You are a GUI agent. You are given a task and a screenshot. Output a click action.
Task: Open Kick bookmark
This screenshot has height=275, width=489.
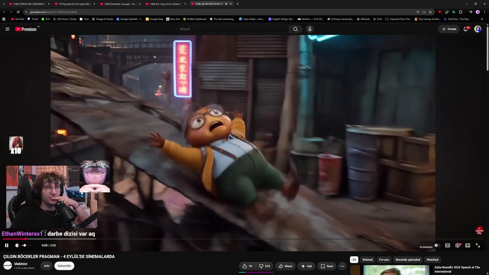(x=46, y=19)
